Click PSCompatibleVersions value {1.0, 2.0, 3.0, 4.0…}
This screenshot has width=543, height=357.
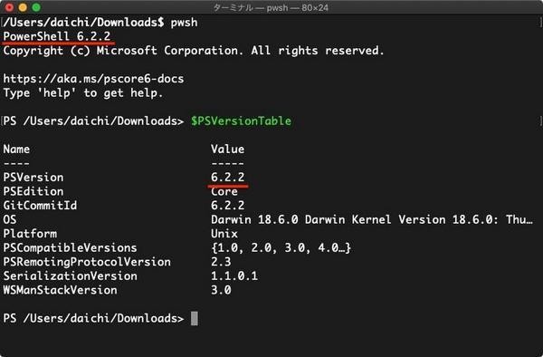tap(281, 248)
